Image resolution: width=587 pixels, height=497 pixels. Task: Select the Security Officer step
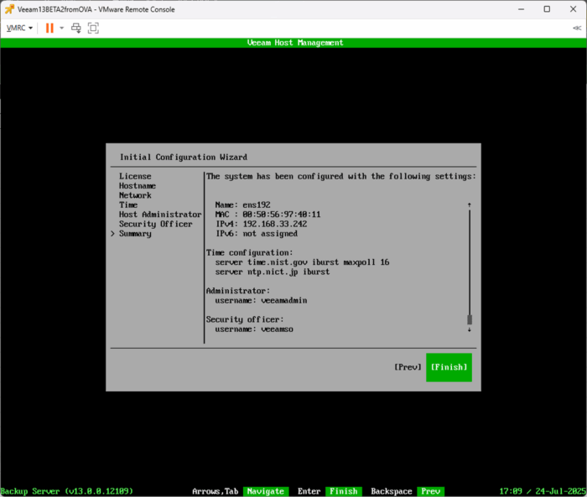[156, 224]
